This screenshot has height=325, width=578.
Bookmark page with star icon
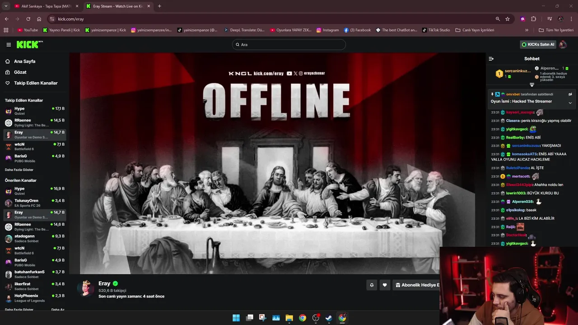[508, 19]
